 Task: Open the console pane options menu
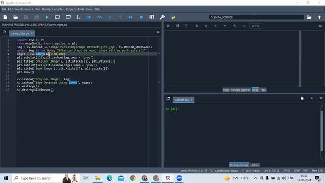[x=321, y=98]
